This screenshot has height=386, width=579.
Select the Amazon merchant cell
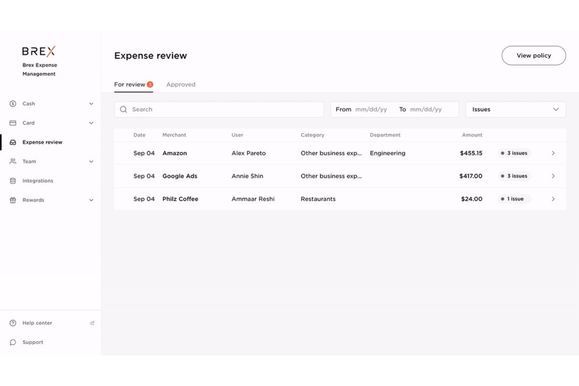click(x=174, y=153)
